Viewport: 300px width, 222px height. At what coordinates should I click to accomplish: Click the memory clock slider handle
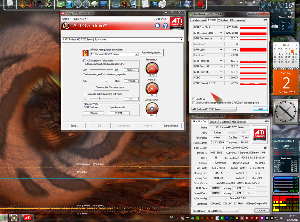pyautogui.click(x=107, y=80)
